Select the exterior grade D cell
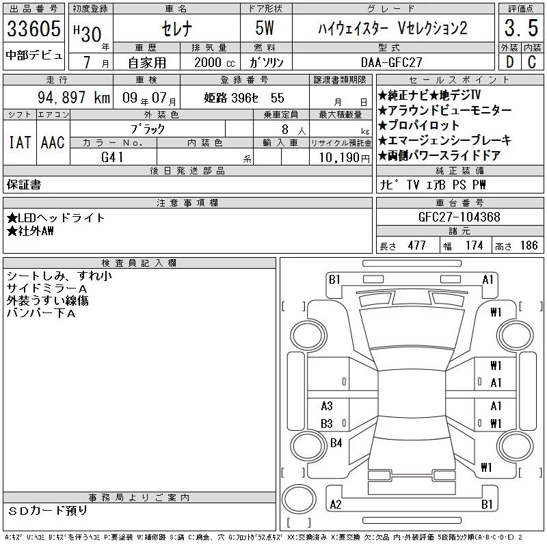This screenshot has height=547, width=547. 509,62
